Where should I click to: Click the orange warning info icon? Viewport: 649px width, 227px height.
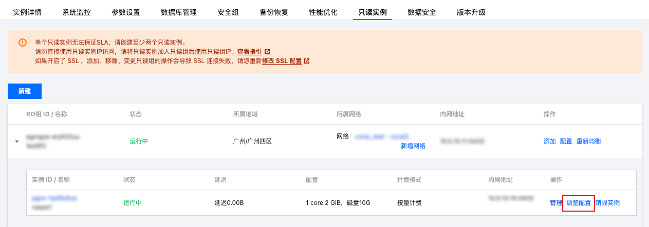(x=23, y=43)
